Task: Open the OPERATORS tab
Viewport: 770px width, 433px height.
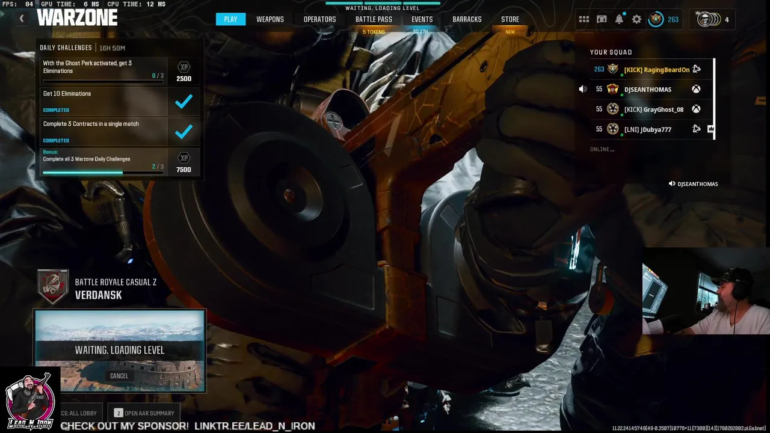Action: click(x=319, y=19)
